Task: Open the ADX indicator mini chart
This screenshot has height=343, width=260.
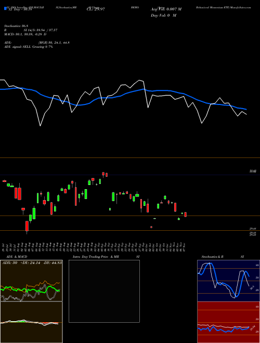Action: (x=31, y=281)
